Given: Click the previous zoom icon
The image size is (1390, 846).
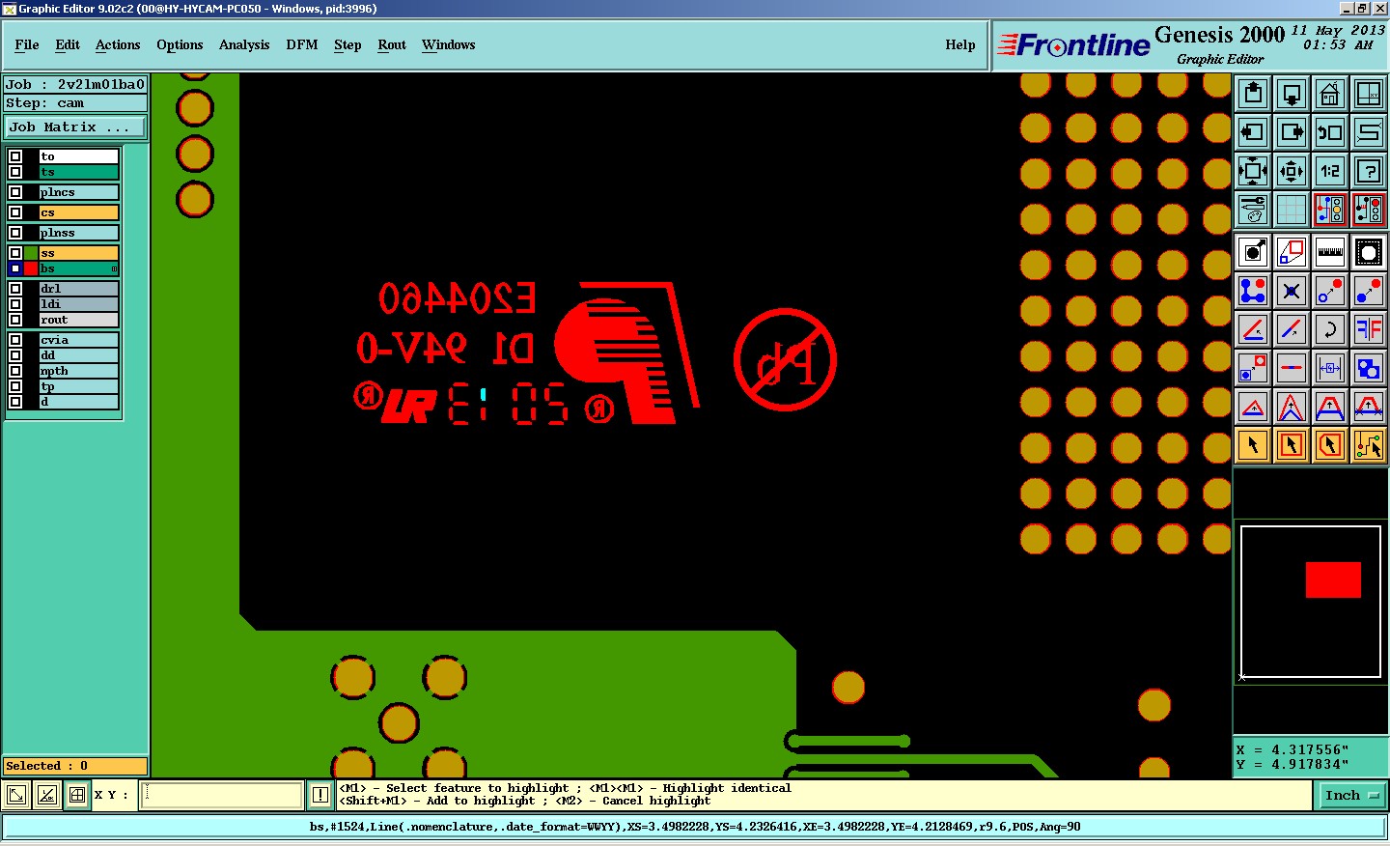Looking at the screenshot, I should coord(1330,132).
